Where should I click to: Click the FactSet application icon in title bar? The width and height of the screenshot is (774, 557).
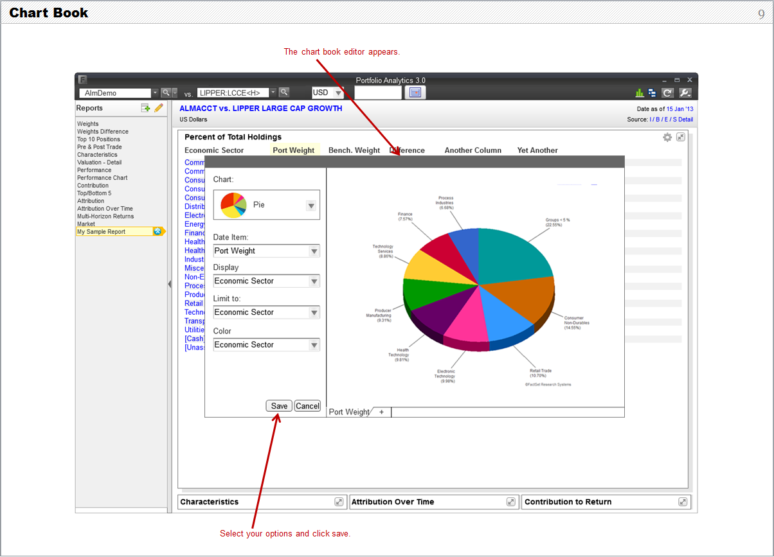(82, 80)
